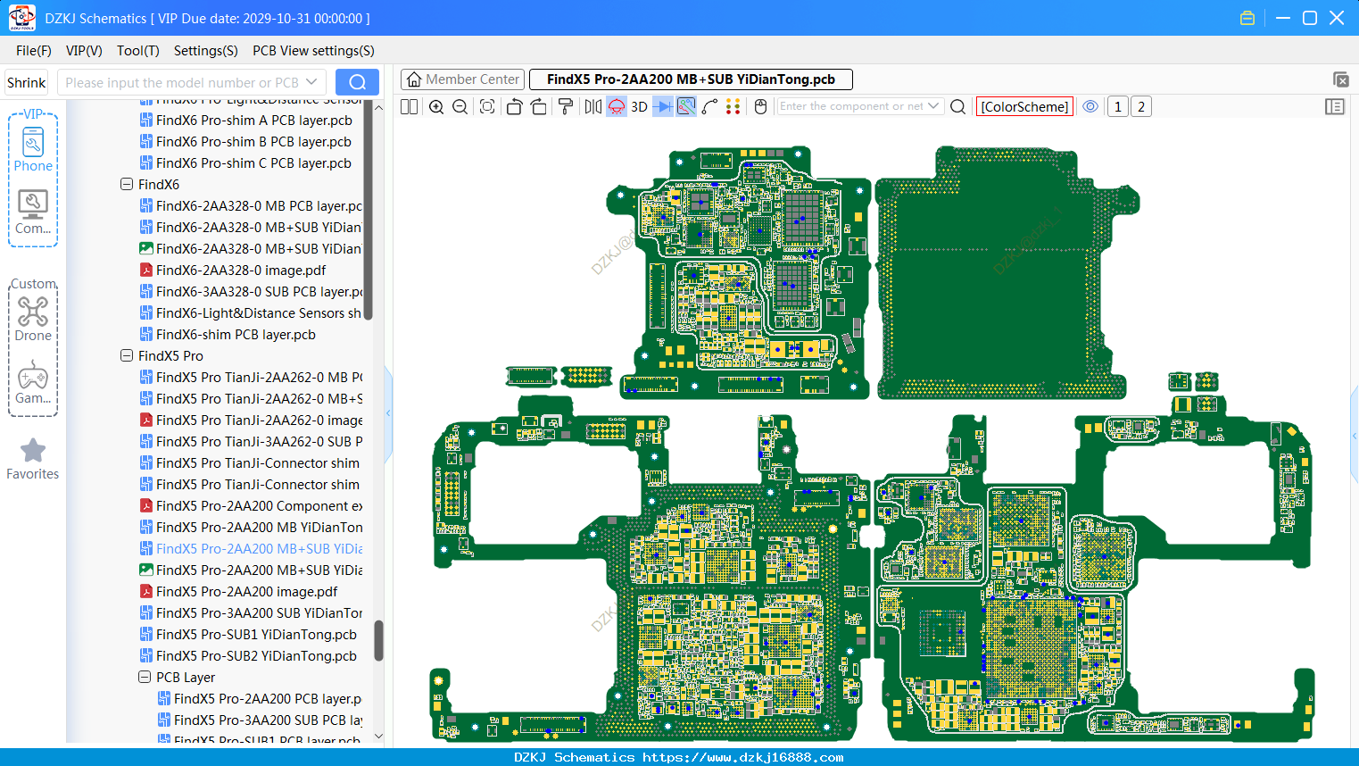Toggle the eye visibility icon
Image resolution: width=1359 pixels, height=766 pixels.
click(x=1090, y=106)
